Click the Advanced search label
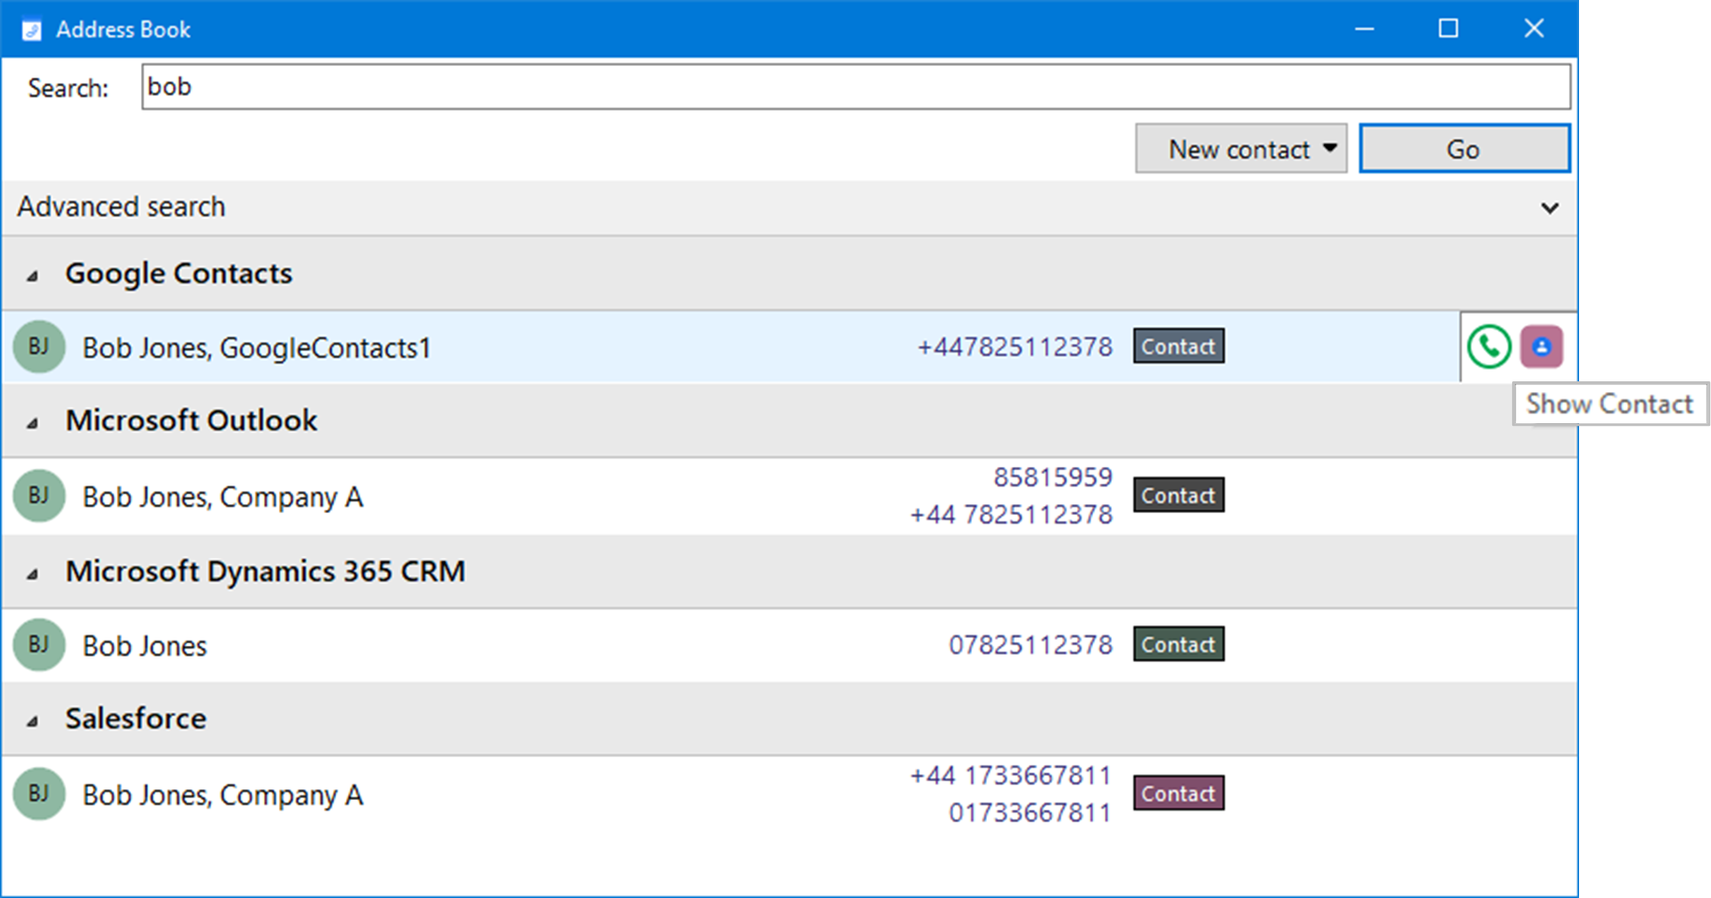The image size is (1711, 898). [x=121, y=207]
